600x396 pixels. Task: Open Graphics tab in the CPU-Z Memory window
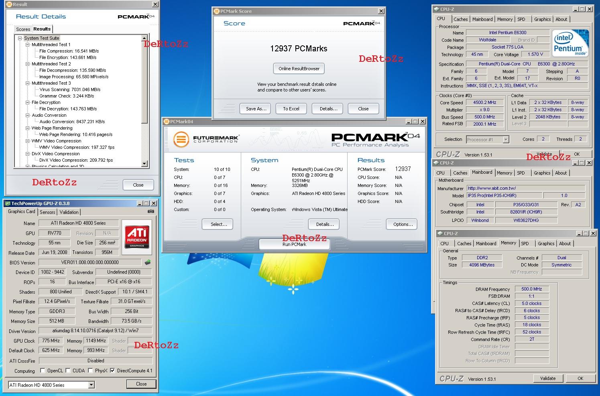546,244
